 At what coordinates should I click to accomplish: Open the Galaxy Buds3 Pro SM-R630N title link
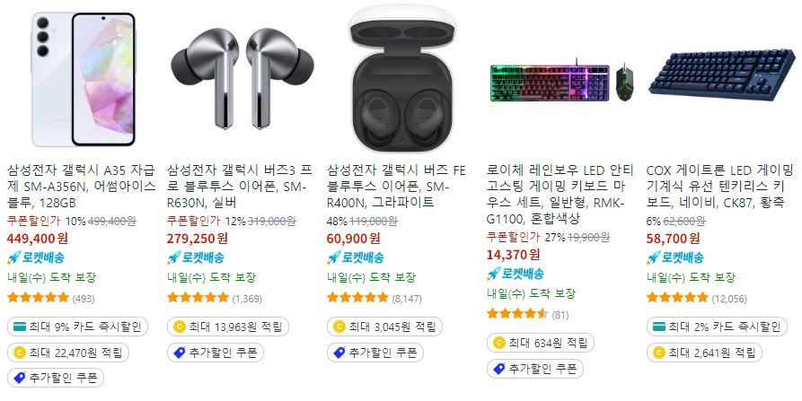(x=240, y=186)
